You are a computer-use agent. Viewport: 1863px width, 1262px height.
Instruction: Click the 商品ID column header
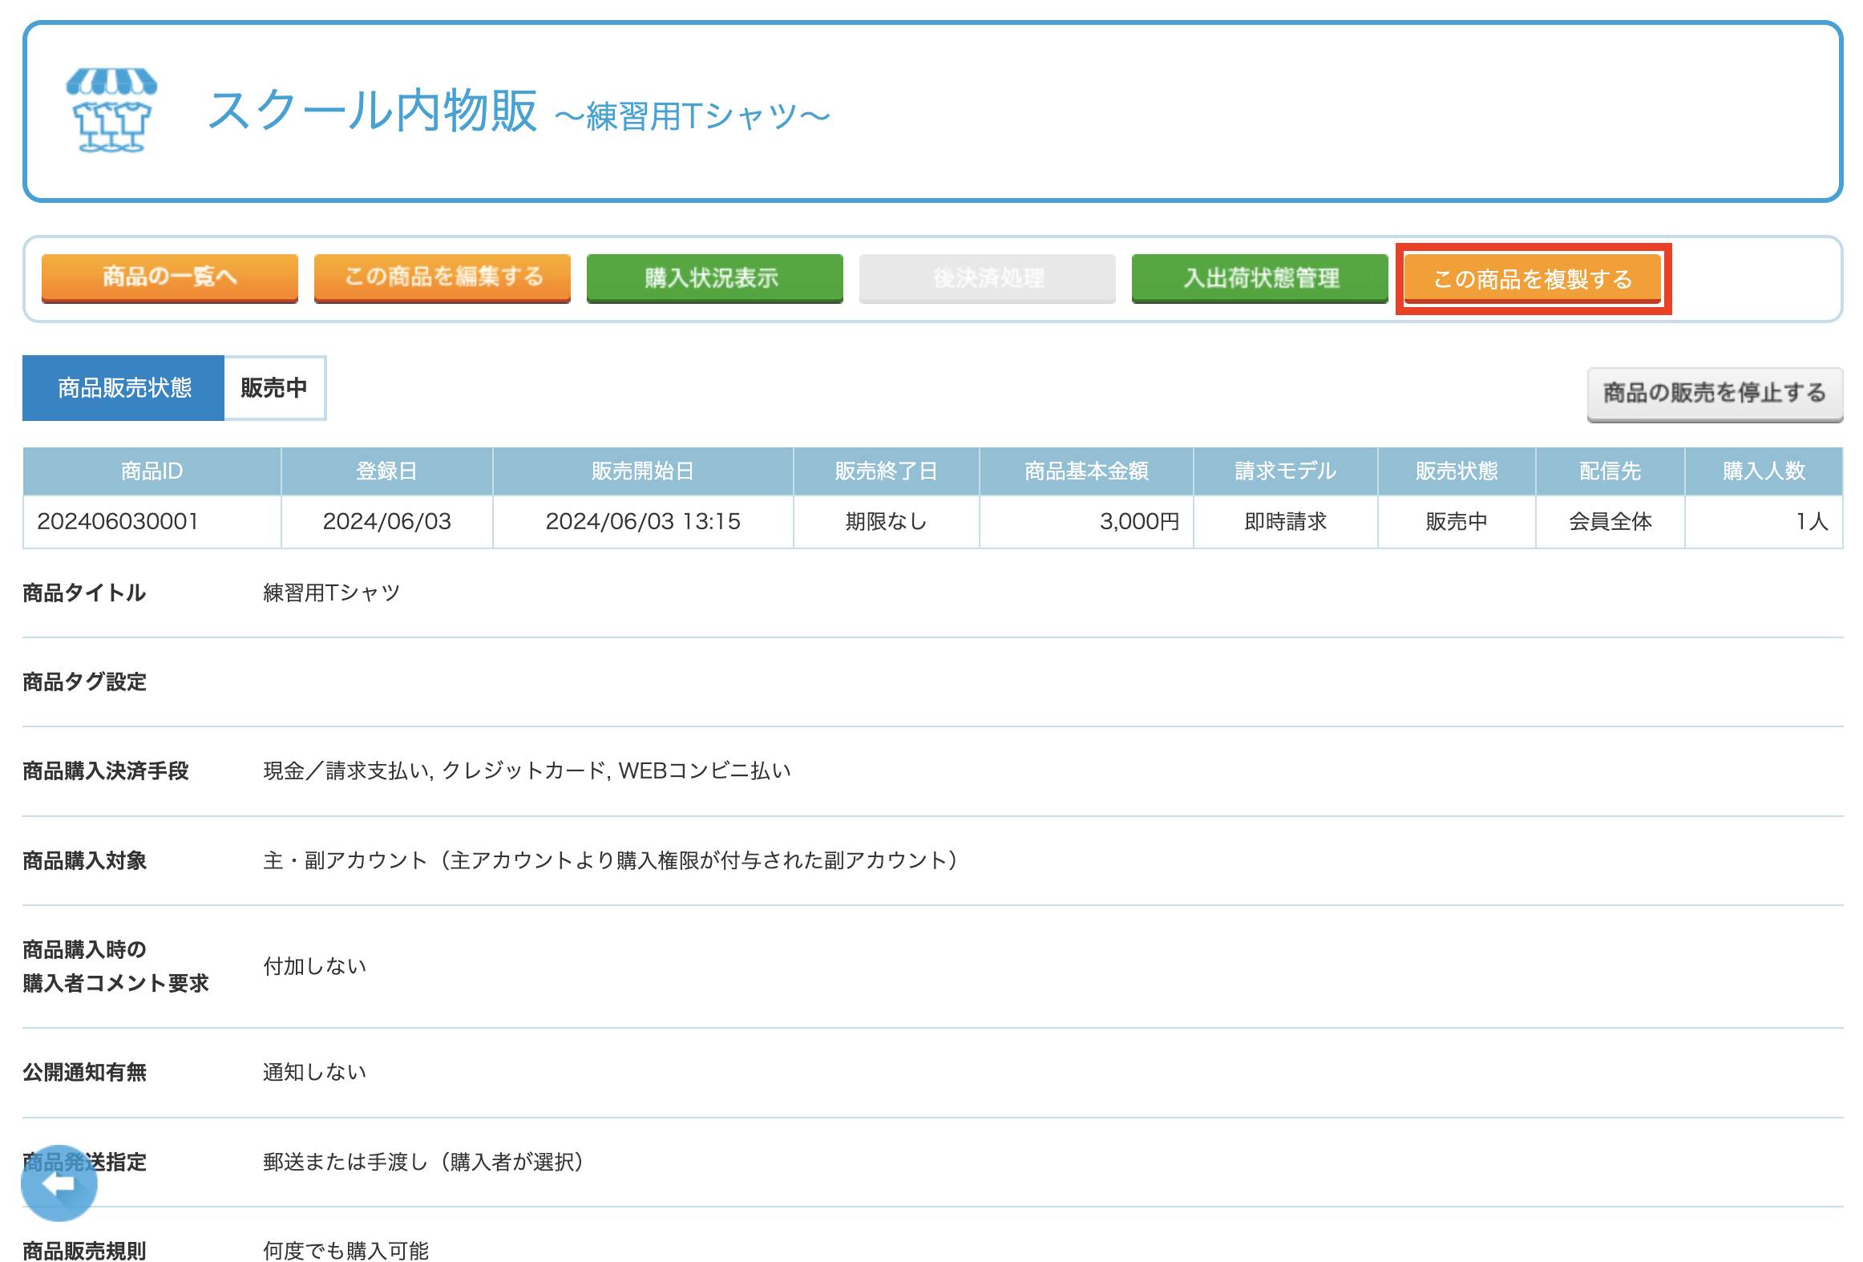152,471
